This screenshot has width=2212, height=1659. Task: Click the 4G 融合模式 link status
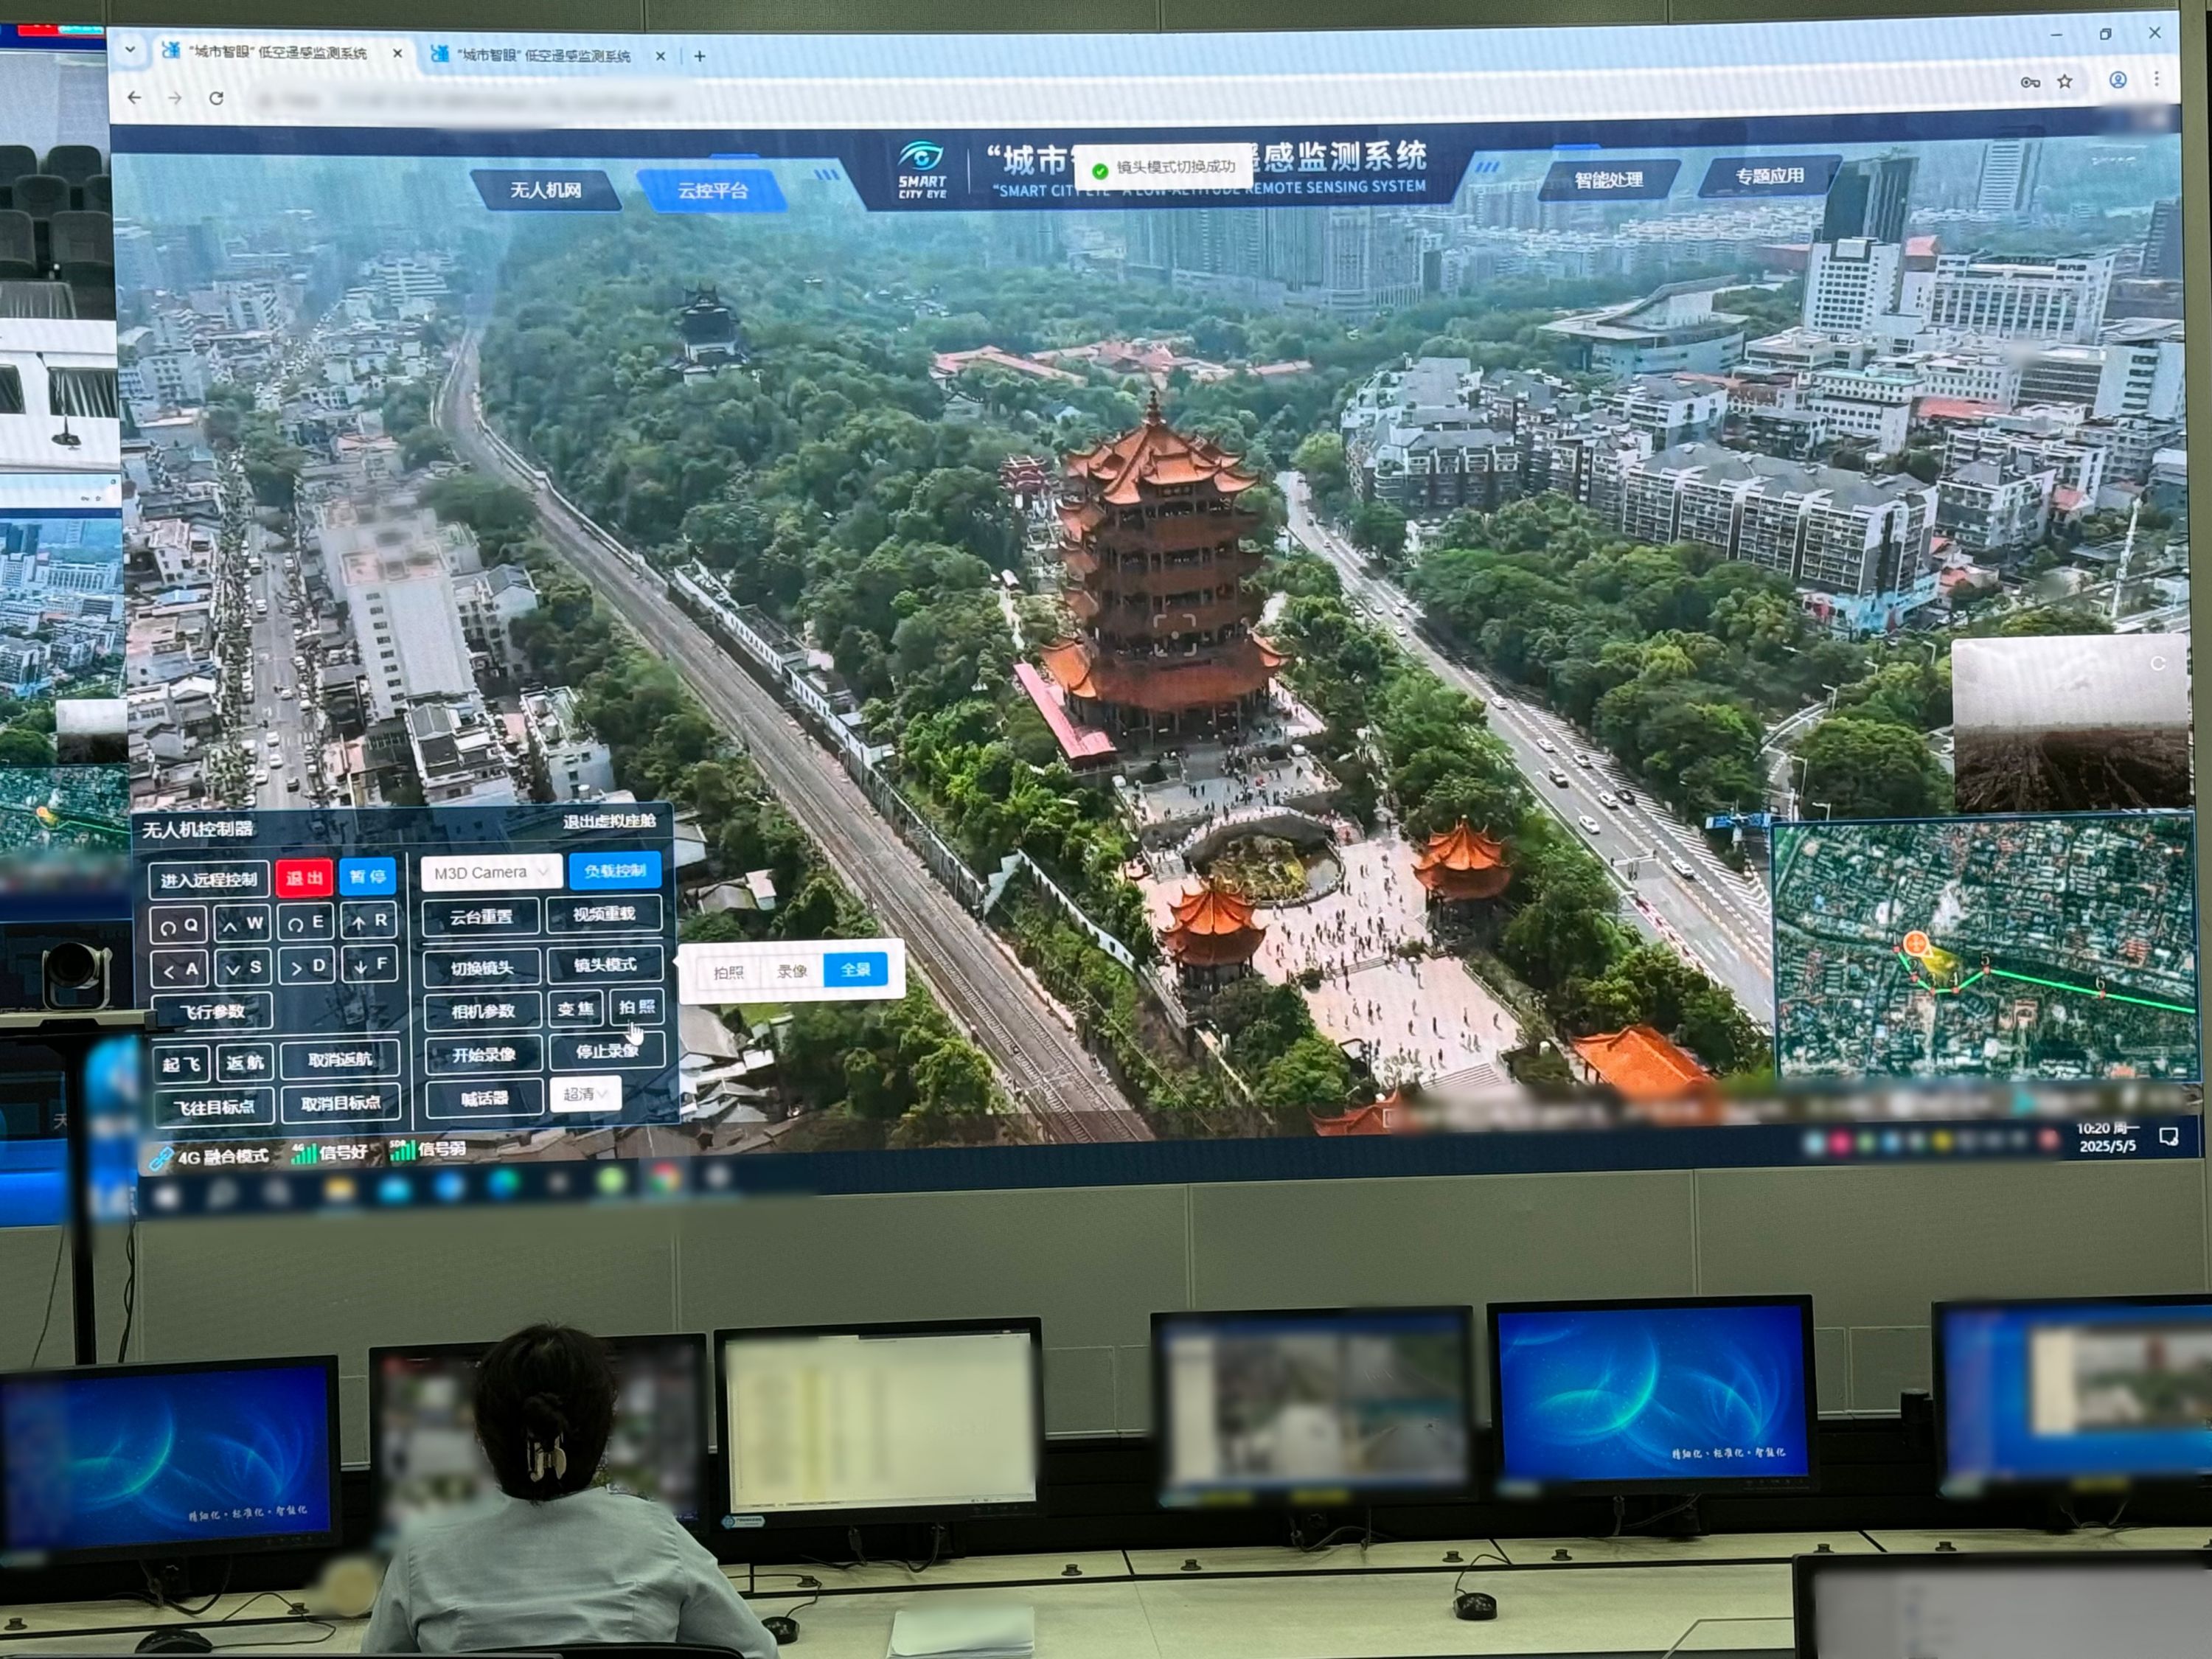pos(211,1157)
